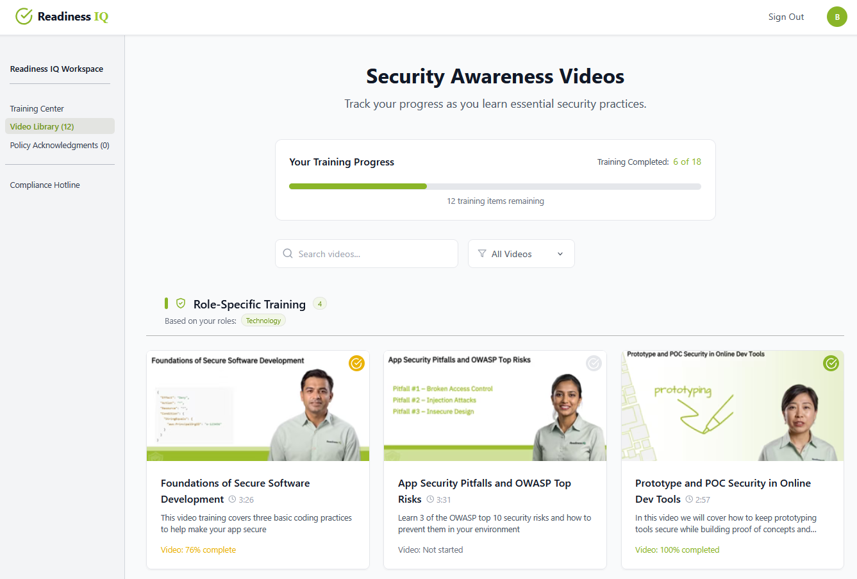857x579 pixels.
Task: Go to Training Center in sidebar
Action: click(x=37, y=108)
